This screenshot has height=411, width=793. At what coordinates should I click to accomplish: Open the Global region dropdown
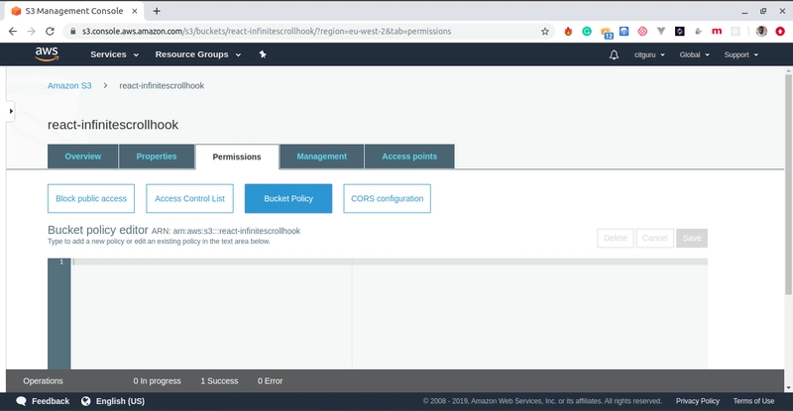pos(695,54)
